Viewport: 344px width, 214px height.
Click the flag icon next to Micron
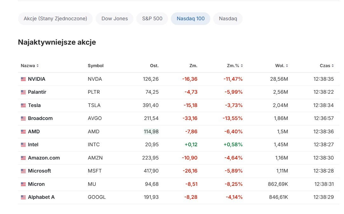(x=23, y=184)
